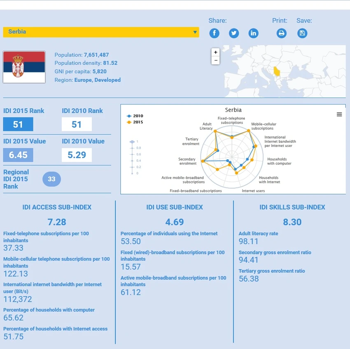The height and width of the screenshot is (349, 350).
Task: Open the chart hamburger context menu
Action: pyautogui.click(x=339, y=114)
